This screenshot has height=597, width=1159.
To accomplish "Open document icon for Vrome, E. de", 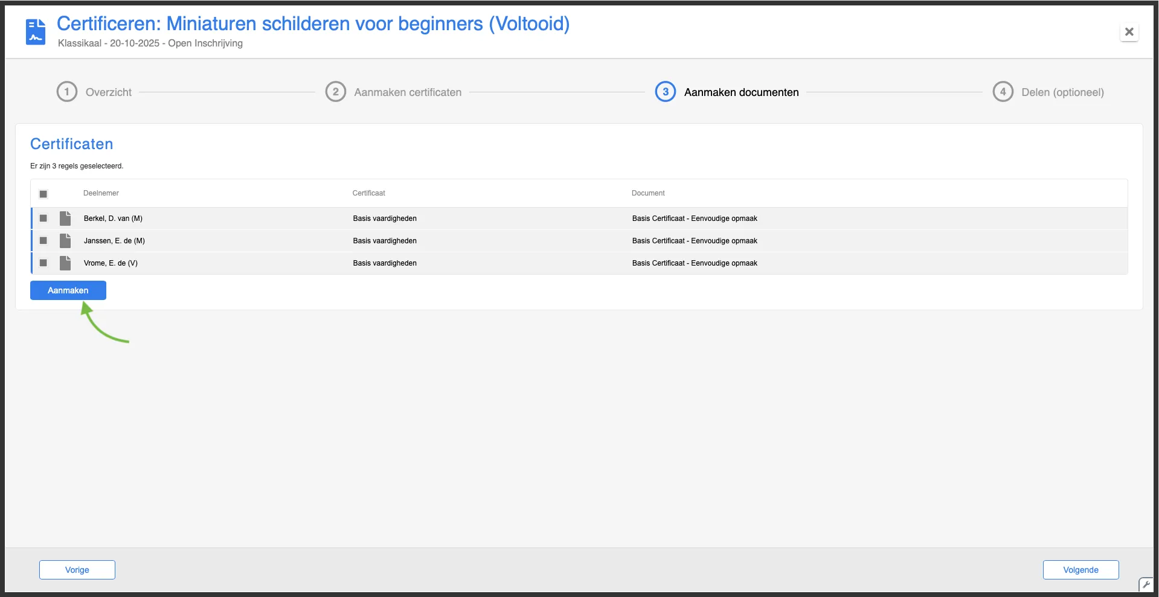I will 65,263.
